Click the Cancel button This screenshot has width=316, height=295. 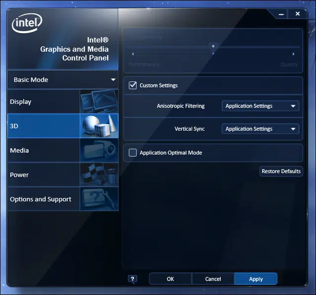coord(213,279)
